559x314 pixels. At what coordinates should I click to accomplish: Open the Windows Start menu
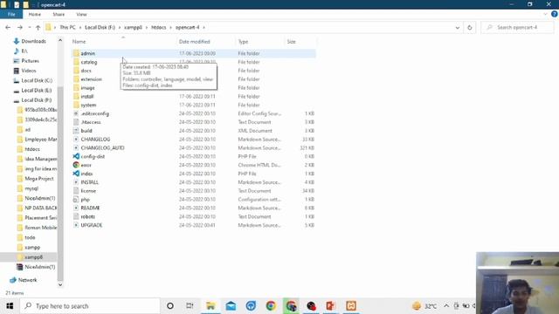click(x=10, y=306)
